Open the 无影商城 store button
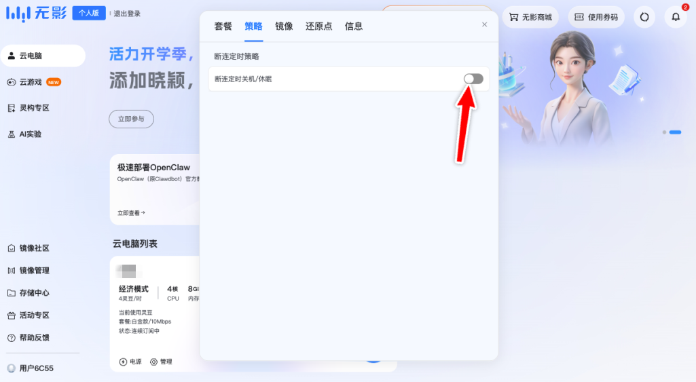 pyautogui.click(x=530, y=17)
